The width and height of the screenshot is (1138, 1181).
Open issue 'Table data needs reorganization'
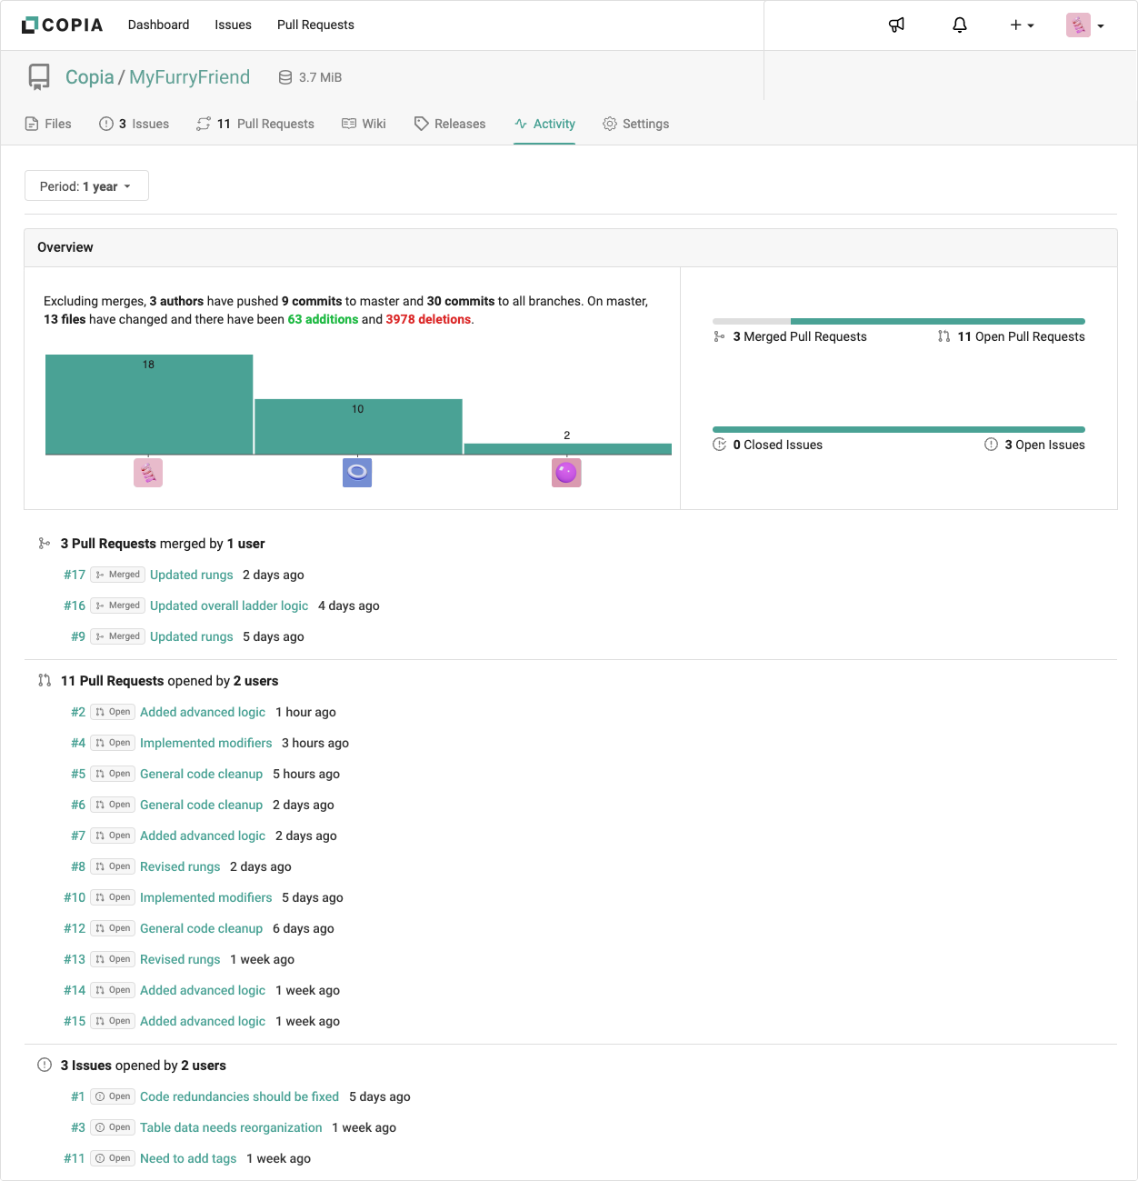pyautogui.click(x=231, y=1127)
